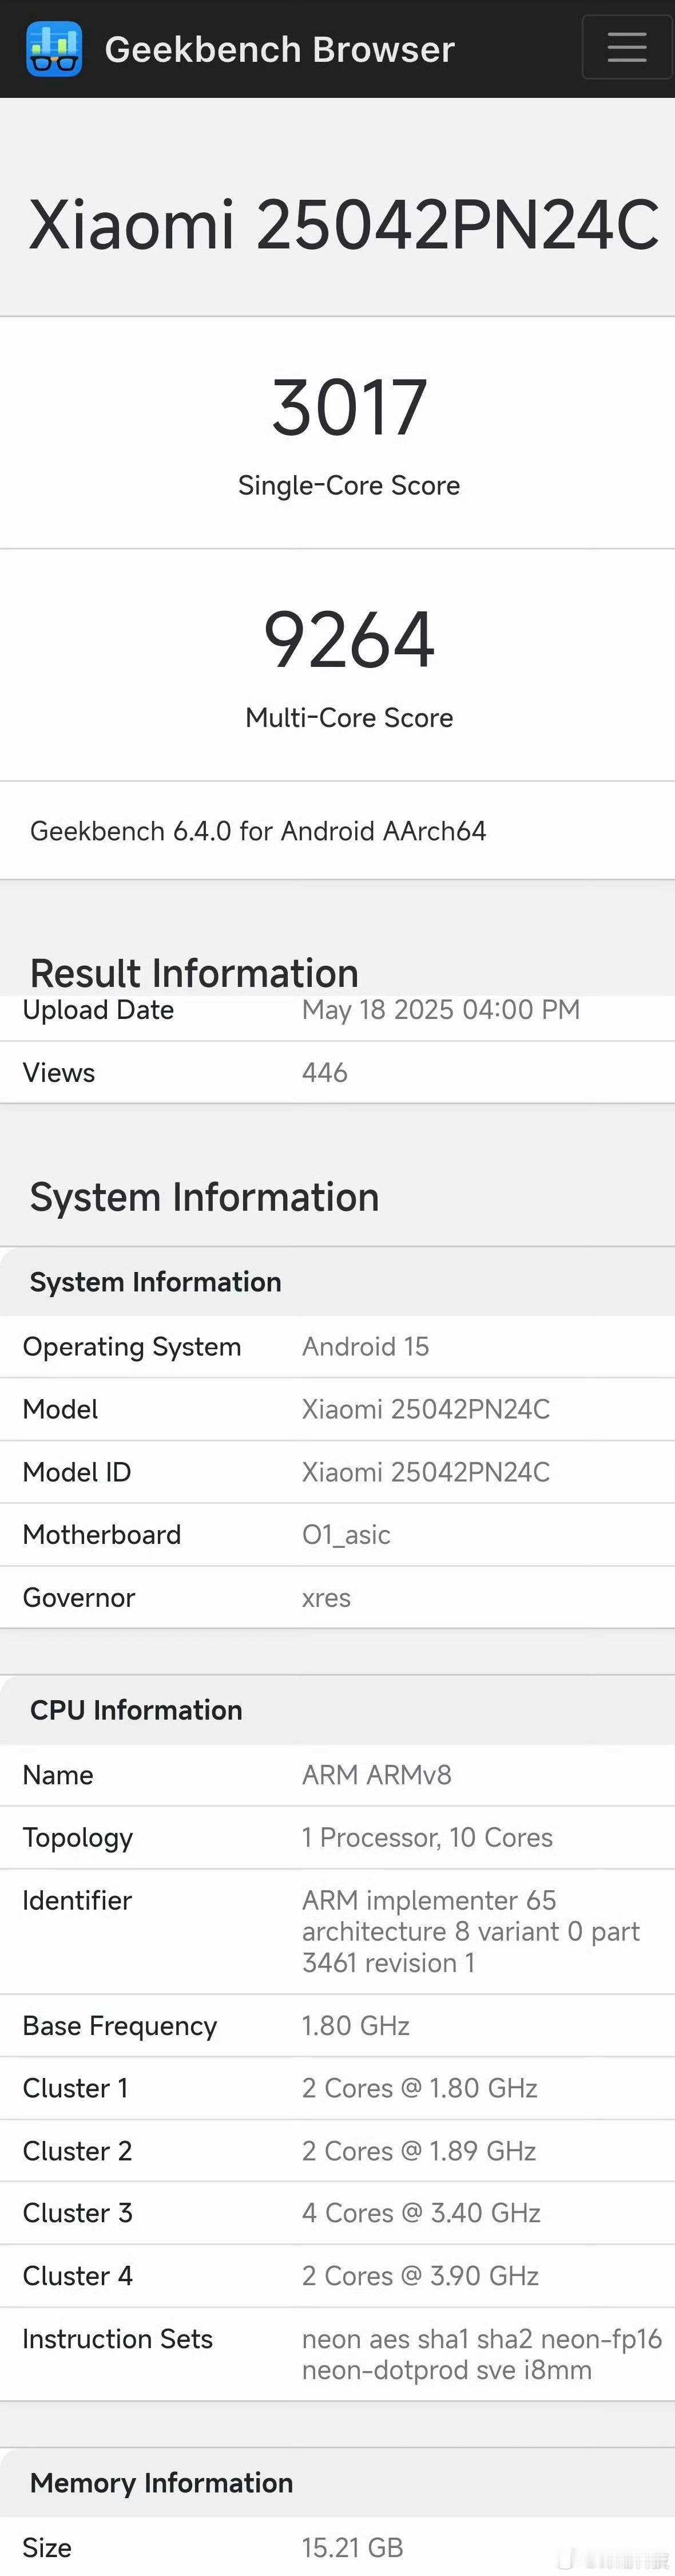Screen dimensions: 675x2576
Task: Click the 3017 single-core score
Action: pyautogui.click(x=349, y=408)
